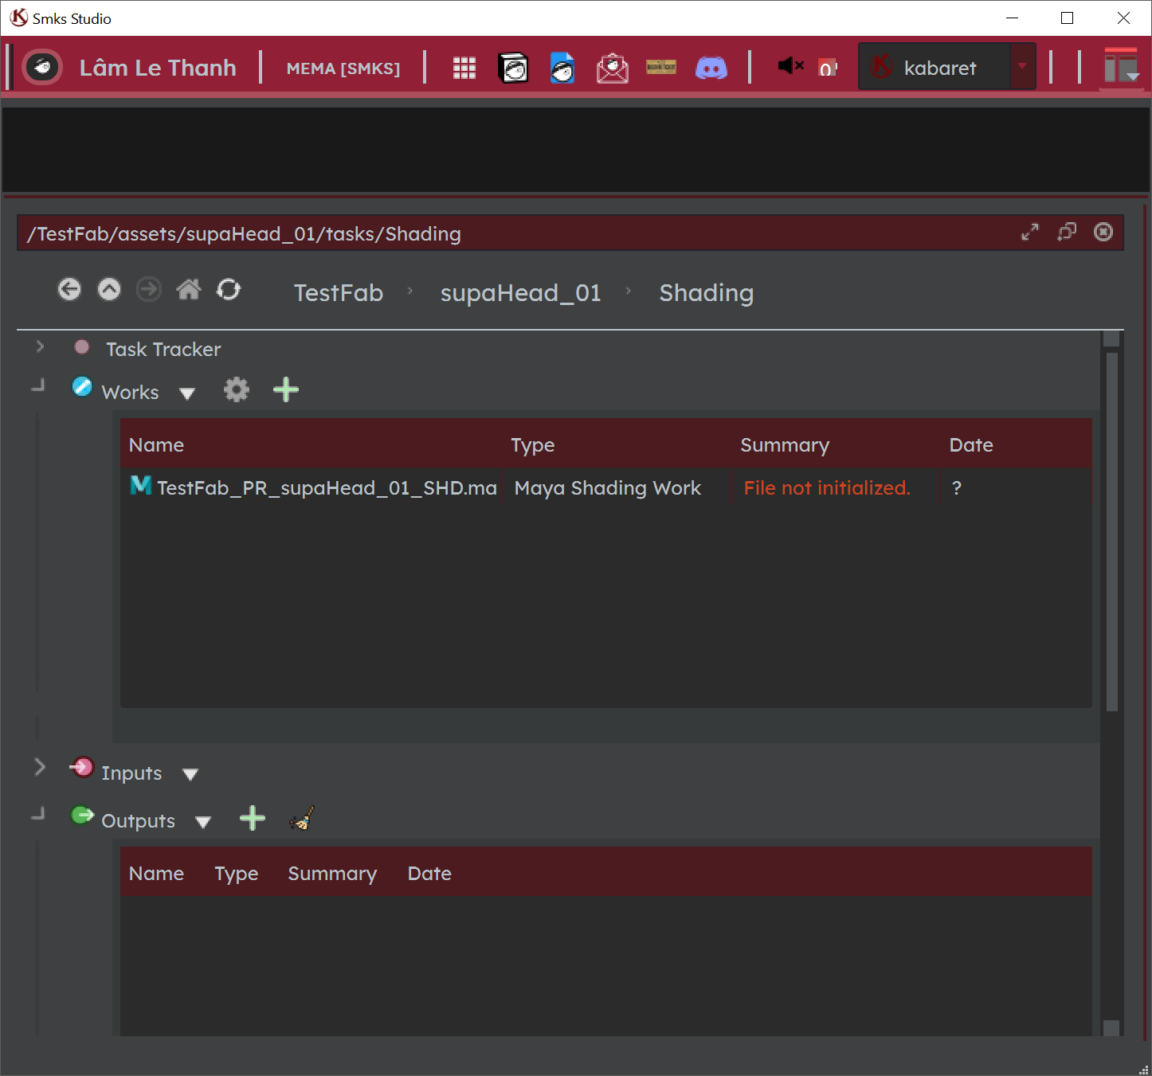Click the red notification counter icon

pos(828,68)
